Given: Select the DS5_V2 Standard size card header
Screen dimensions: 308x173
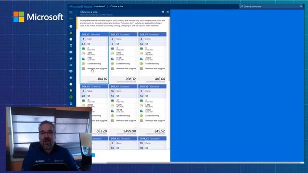Looking at the screenshot, I should [x=123, y=86].
